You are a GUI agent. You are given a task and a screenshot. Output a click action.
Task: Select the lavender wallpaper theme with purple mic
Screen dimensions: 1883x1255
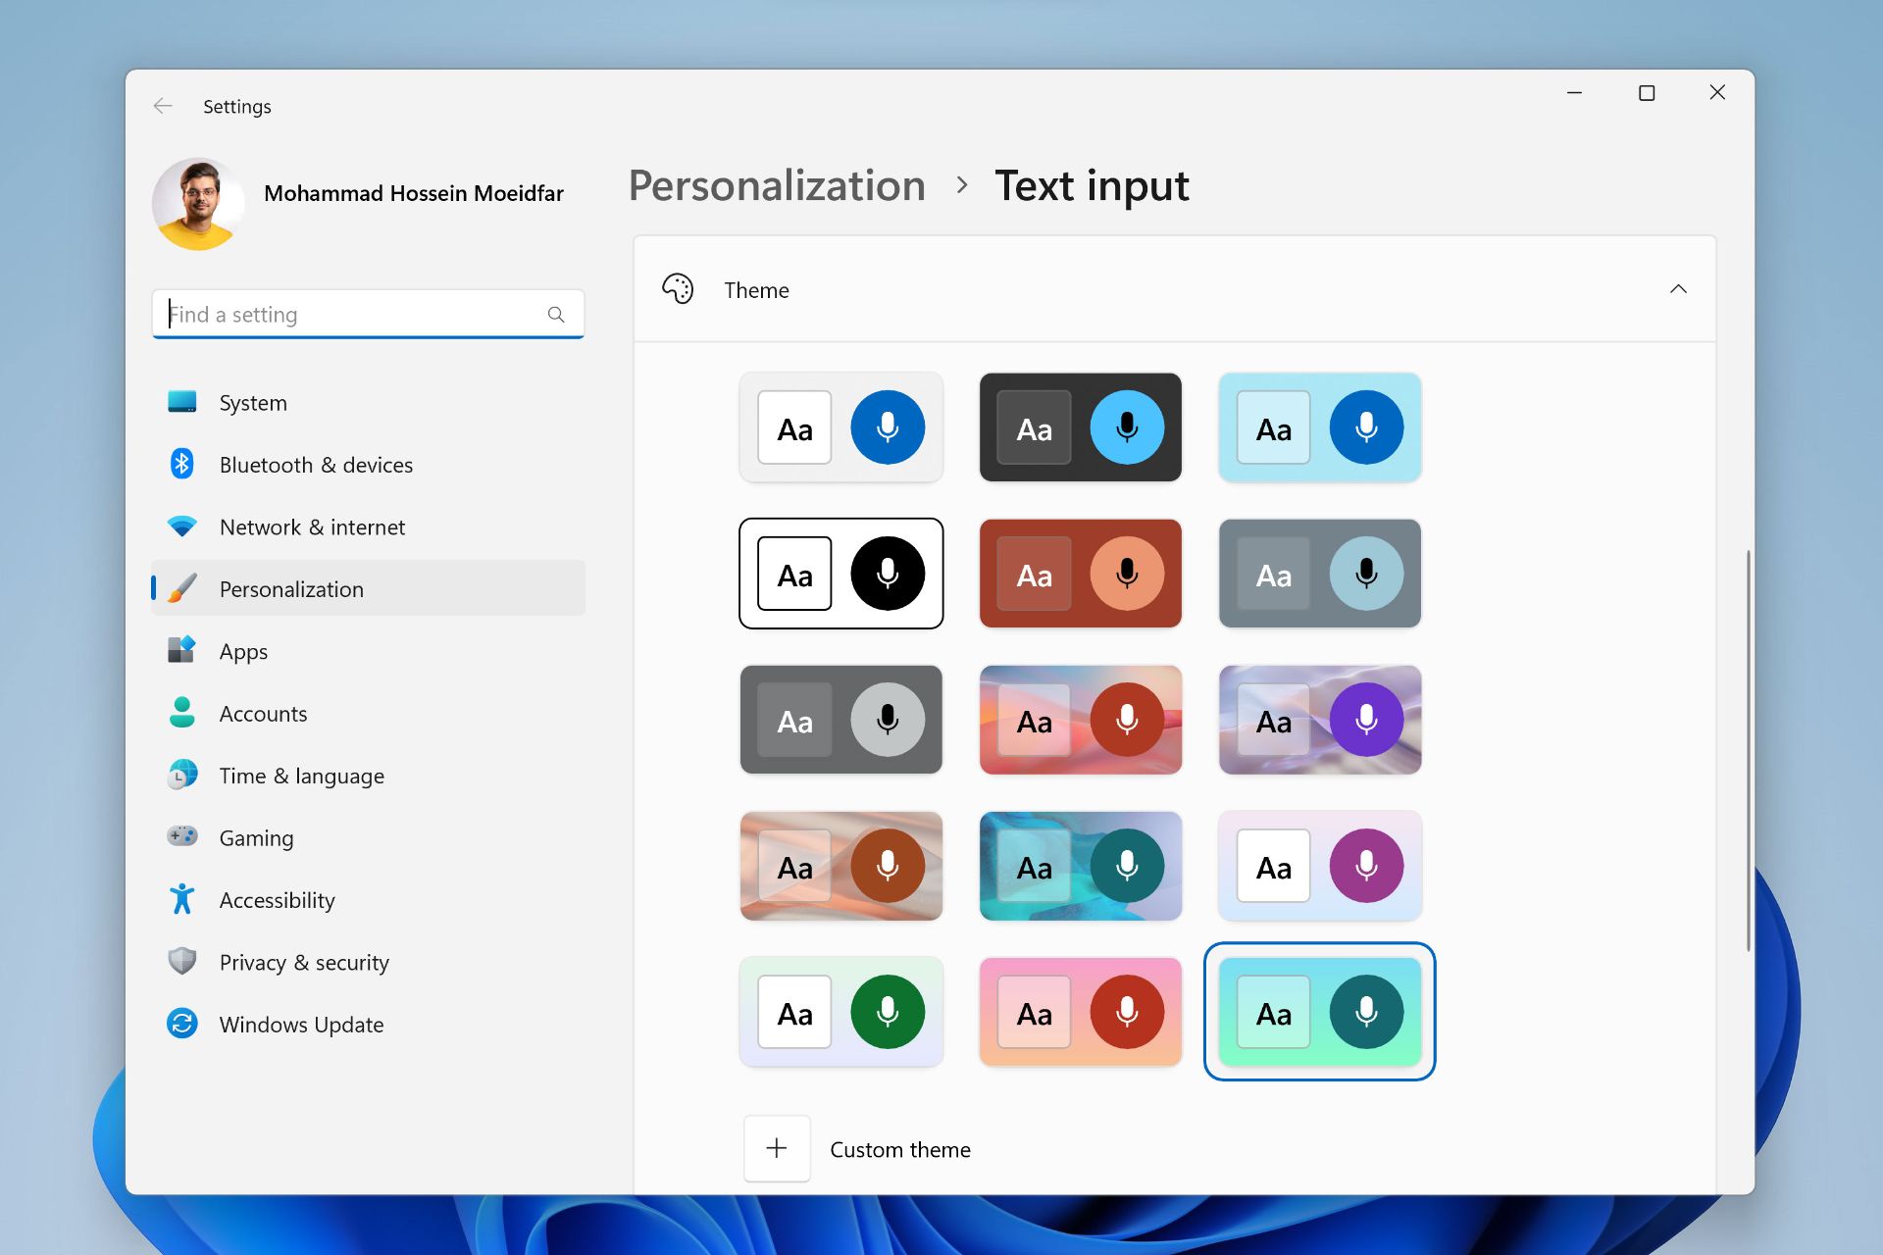tap(1320, 720)
